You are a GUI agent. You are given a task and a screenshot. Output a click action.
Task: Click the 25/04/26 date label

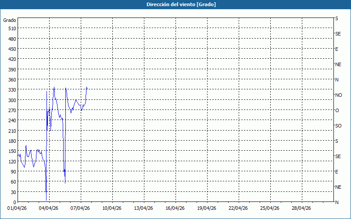tap(270, 208)
